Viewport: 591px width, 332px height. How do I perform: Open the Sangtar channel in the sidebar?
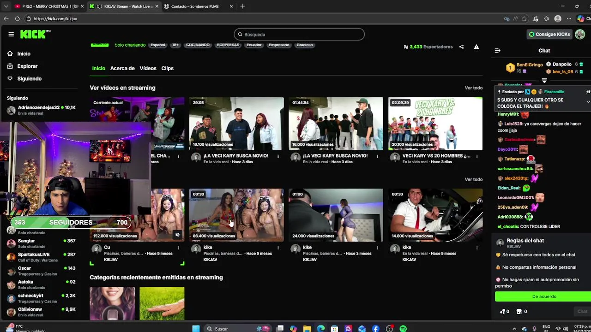point(42,243)
